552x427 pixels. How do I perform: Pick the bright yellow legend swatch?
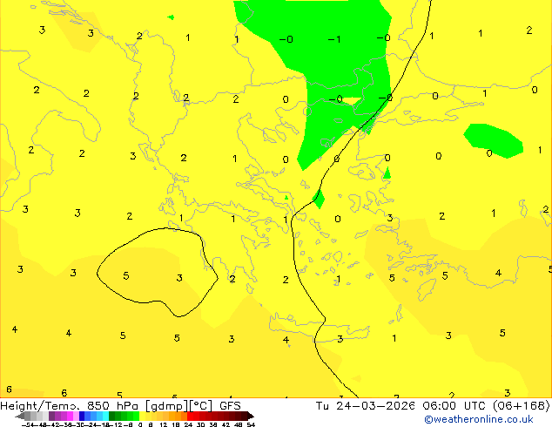142,416
